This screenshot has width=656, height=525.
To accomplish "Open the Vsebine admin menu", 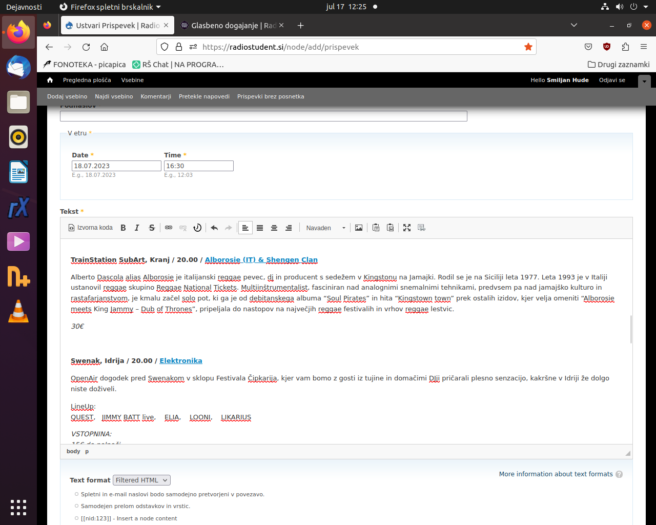I will tap(132, 80).
